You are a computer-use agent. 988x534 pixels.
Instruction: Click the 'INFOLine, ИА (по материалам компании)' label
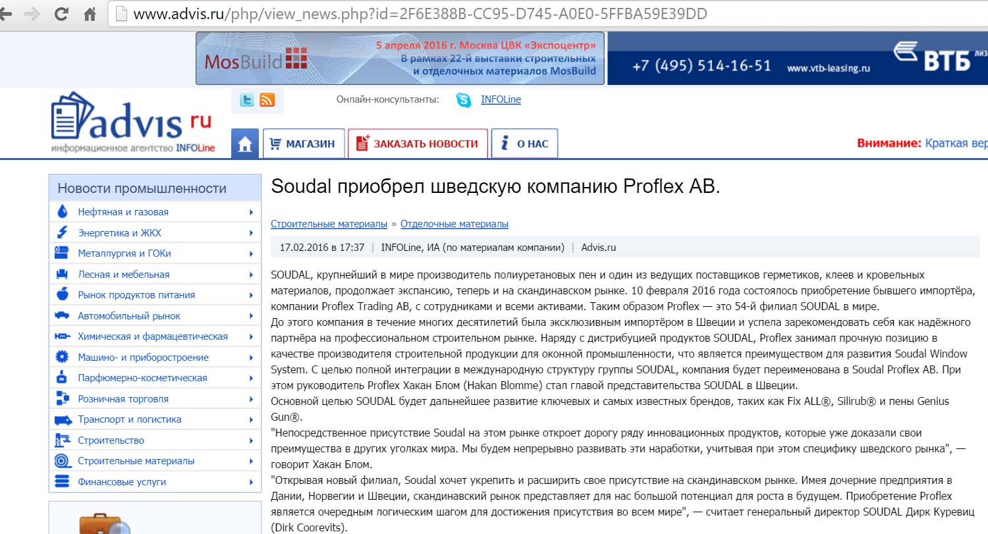click(x=473, y=248)
